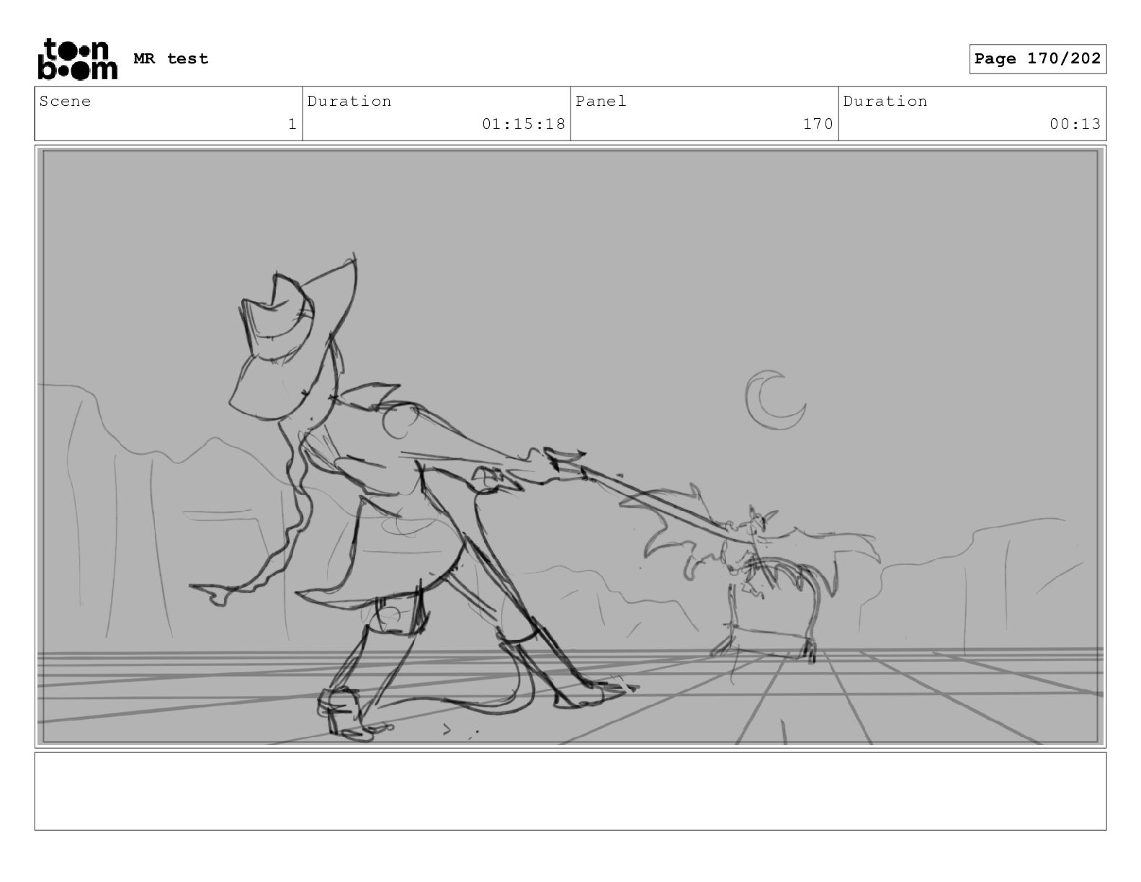Click the Toon Boom logo
The width and height of the screenshot is (1141, 882).
[76, 59]
